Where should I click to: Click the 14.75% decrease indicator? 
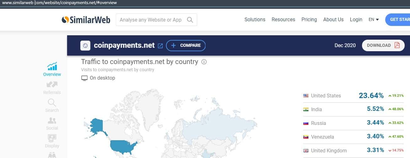click(396, 151)
